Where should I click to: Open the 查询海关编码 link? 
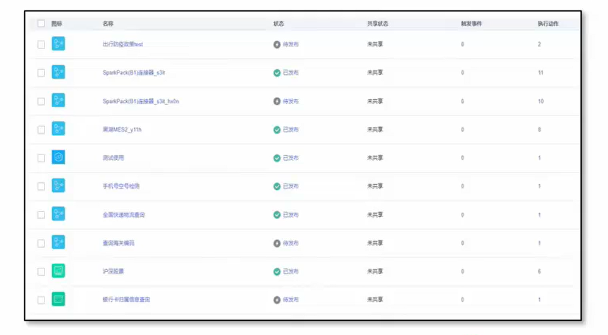coord(118,243)
